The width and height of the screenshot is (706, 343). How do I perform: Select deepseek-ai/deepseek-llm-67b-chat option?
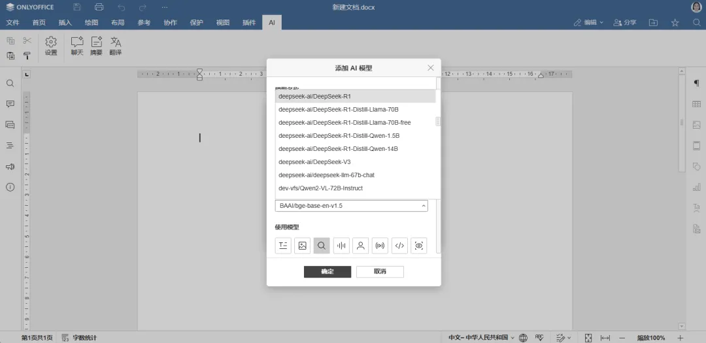click(x=355, y=174)
